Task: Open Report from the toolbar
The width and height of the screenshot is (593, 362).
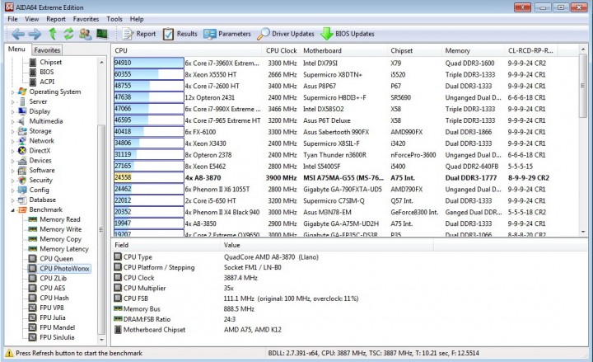Action: tap(139, 34)
